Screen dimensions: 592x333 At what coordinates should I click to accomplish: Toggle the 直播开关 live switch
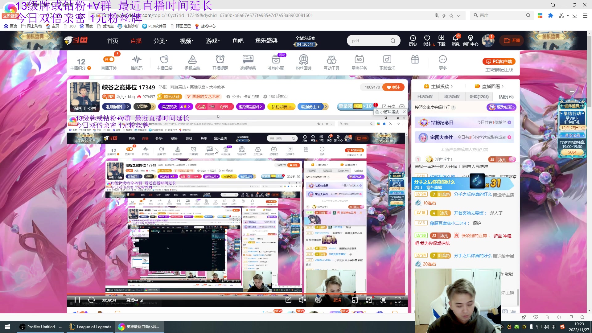pos(109,63)
